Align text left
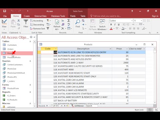This screenshot has height=120, width=160. 130,29
